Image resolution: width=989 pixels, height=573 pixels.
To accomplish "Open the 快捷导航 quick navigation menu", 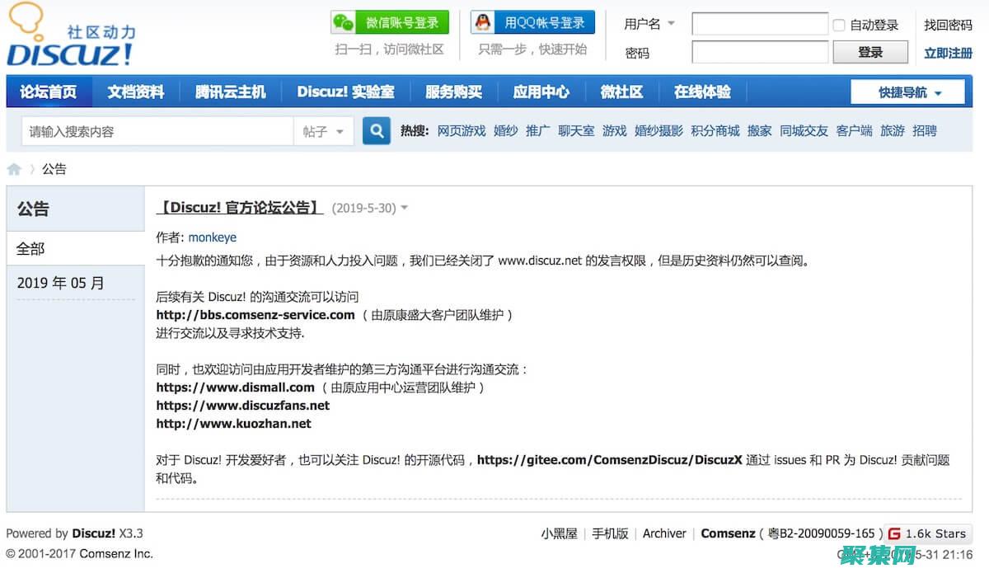I will pos(907,92).
